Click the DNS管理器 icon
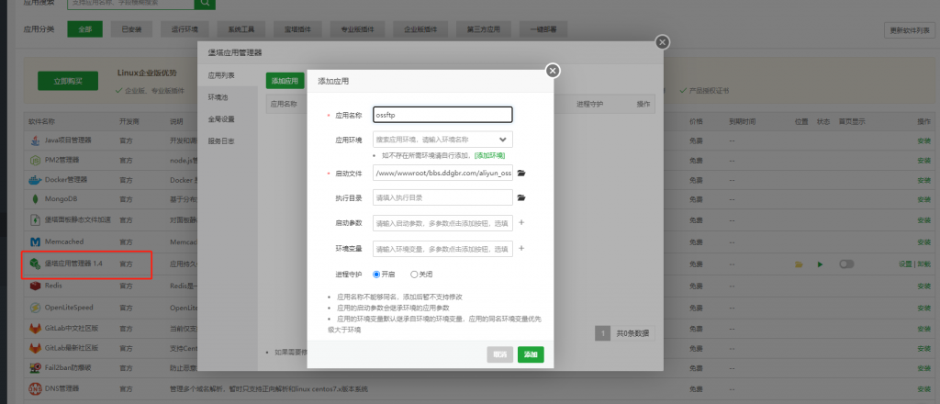The height and width of the screenshot is (404, 940). pyautogui.click(x=35, y=389)
